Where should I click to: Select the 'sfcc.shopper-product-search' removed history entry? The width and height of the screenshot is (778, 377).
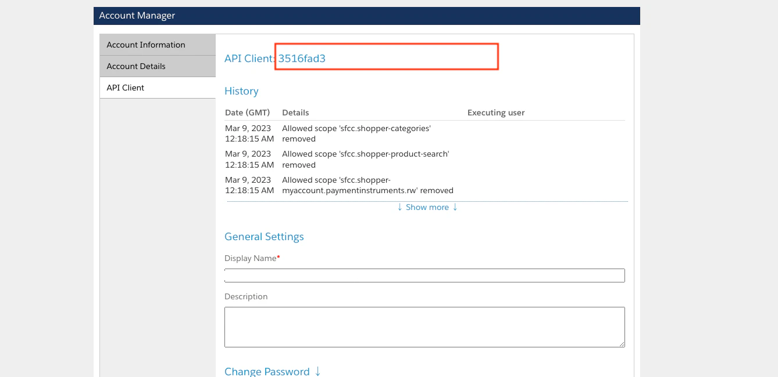424,159
